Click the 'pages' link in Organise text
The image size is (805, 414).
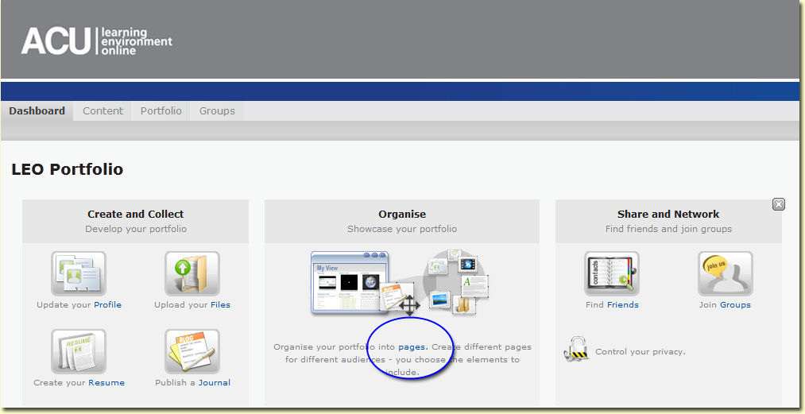[412, 347]
